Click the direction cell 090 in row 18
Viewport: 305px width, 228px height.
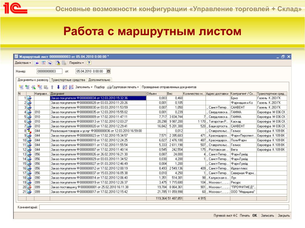pyautogui.click(x=42, y=178)
